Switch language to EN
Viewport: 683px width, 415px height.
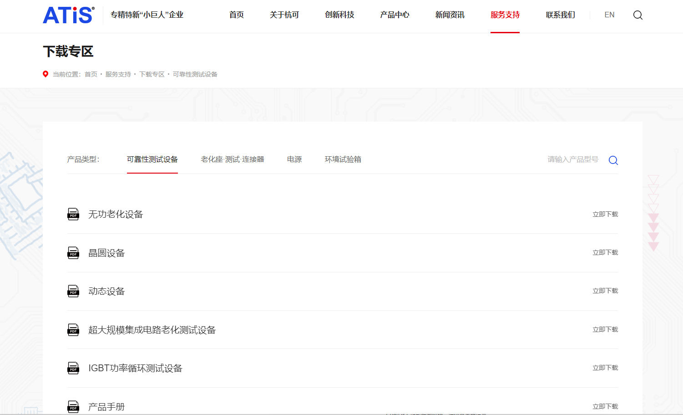pyautogui.click(x=609, y=15)
